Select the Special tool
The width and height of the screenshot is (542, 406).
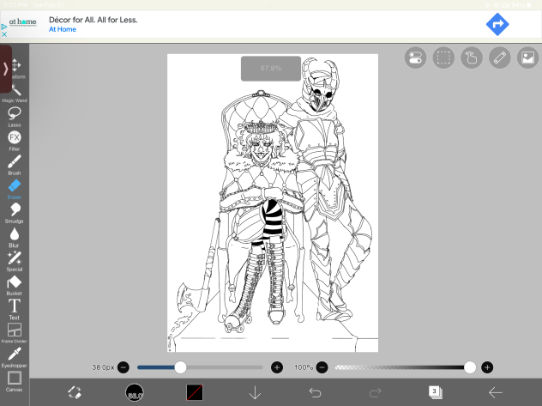[x=15, y=262]
